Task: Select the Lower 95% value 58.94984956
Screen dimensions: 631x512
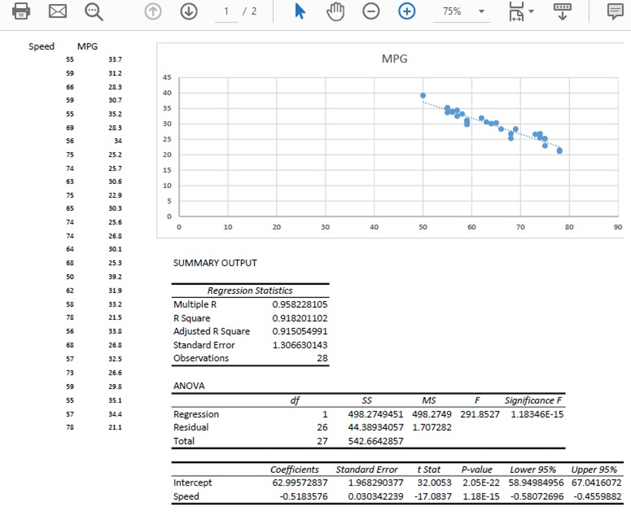Action: pyautogui.click(x=536, y=482)
